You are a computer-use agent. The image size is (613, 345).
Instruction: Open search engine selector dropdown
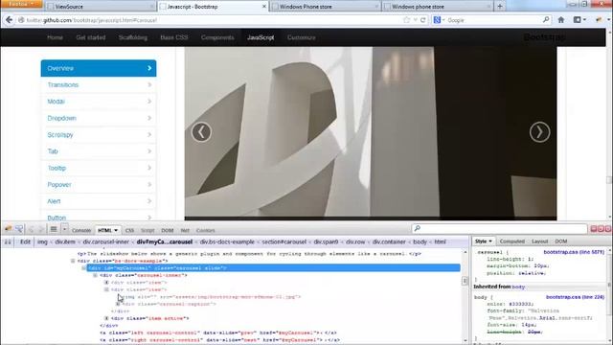[x=439, y=20]
